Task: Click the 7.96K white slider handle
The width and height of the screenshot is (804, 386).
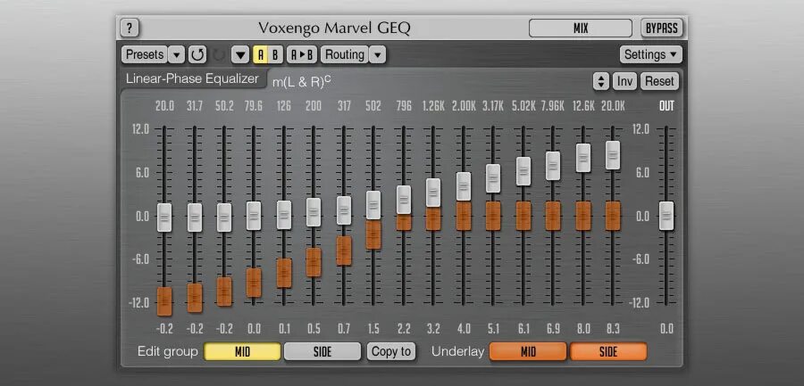Action: point(553,165)
